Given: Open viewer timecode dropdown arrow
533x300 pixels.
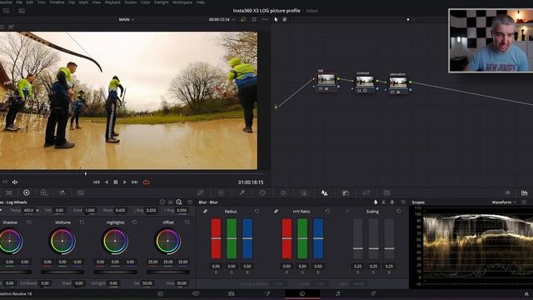Looking at the screenshot, I should pyautogui.click(x=233, y=20).
